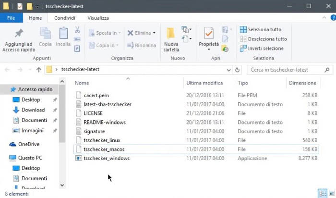
Task: Go forward with the forward arrow
Action: [x=20, y=70]
